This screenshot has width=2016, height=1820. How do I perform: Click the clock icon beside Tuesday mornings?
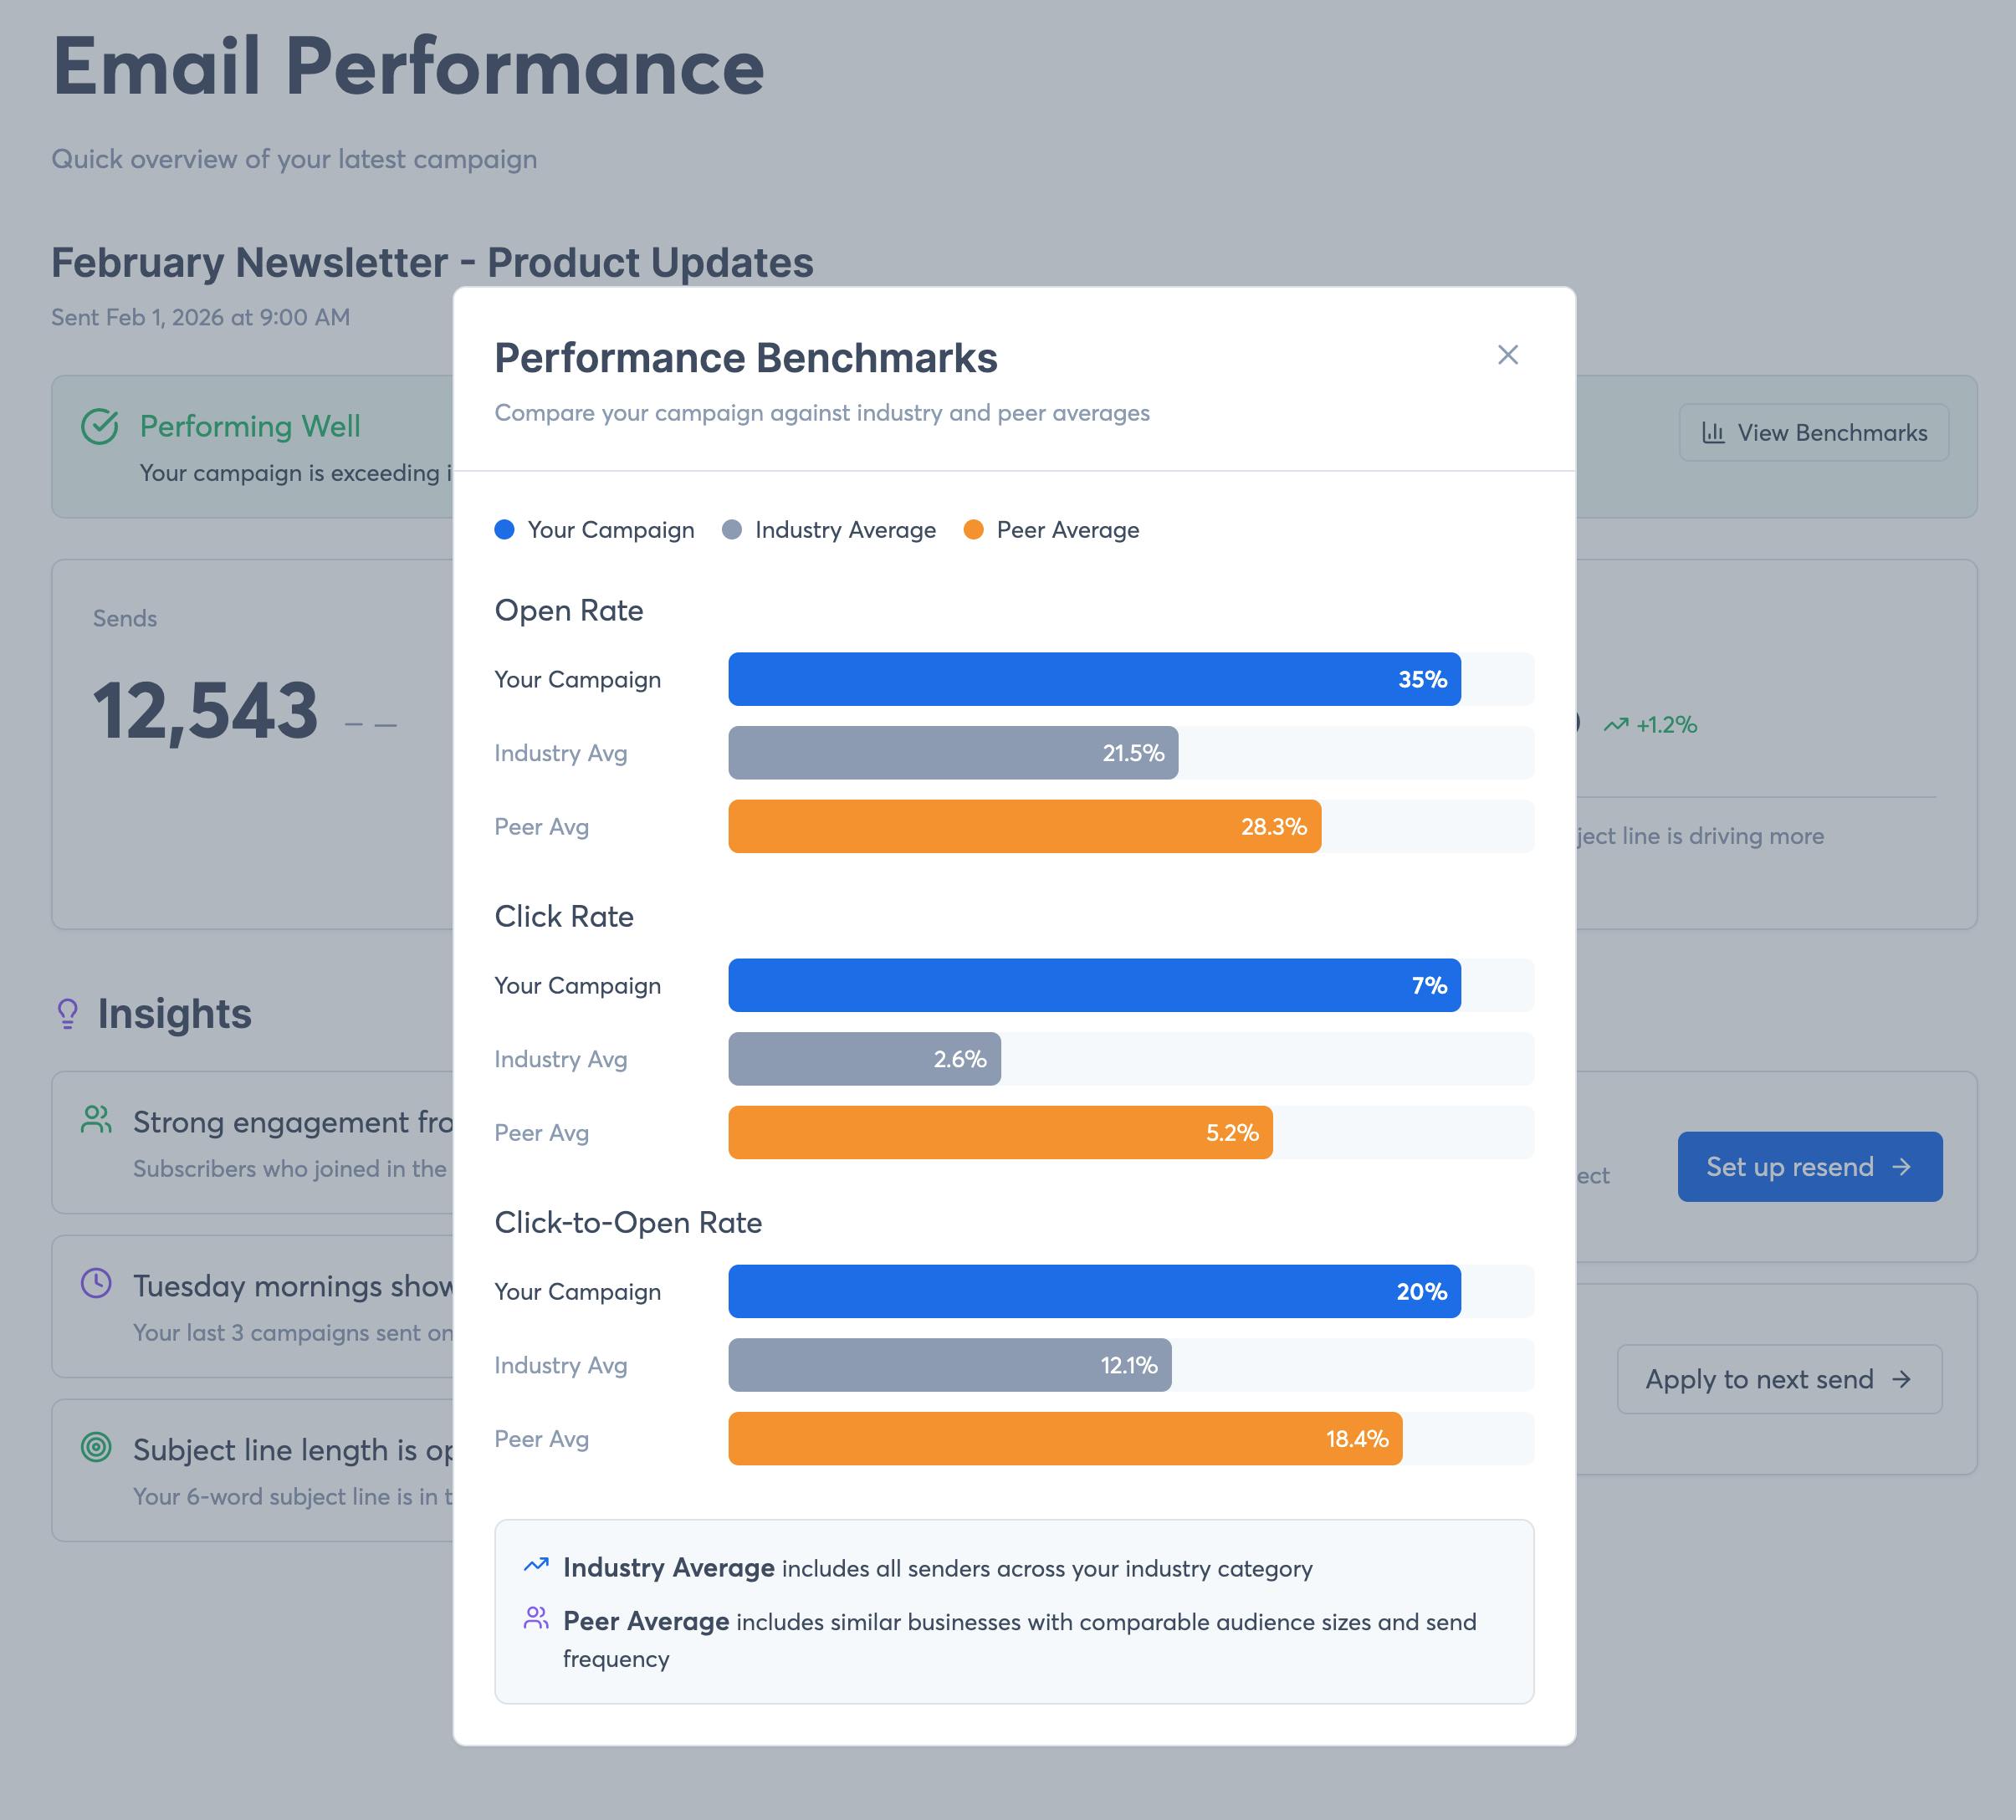click(96, 1283)
